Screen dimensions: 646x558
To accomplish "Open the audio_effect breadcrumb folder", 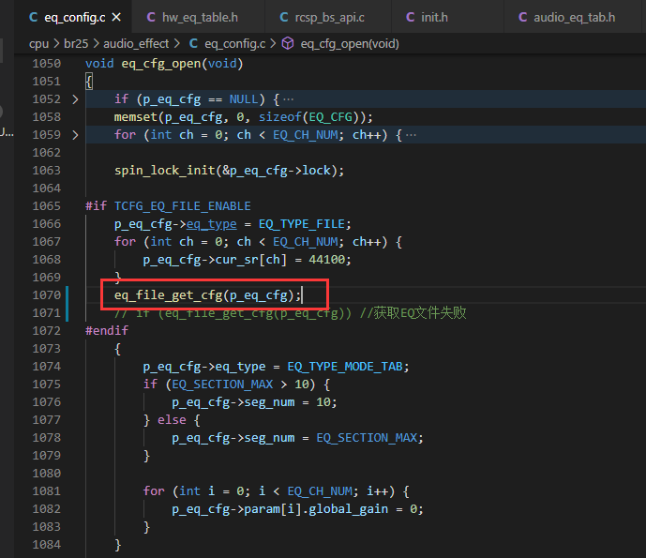I will point(136,44).
